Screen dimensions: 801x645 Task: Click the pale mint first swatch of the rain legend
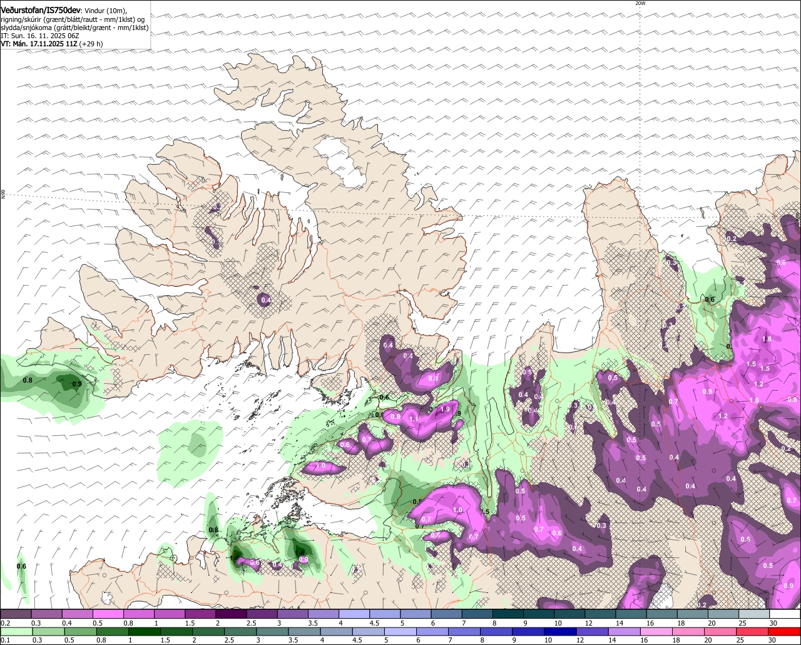click(16, 631)
